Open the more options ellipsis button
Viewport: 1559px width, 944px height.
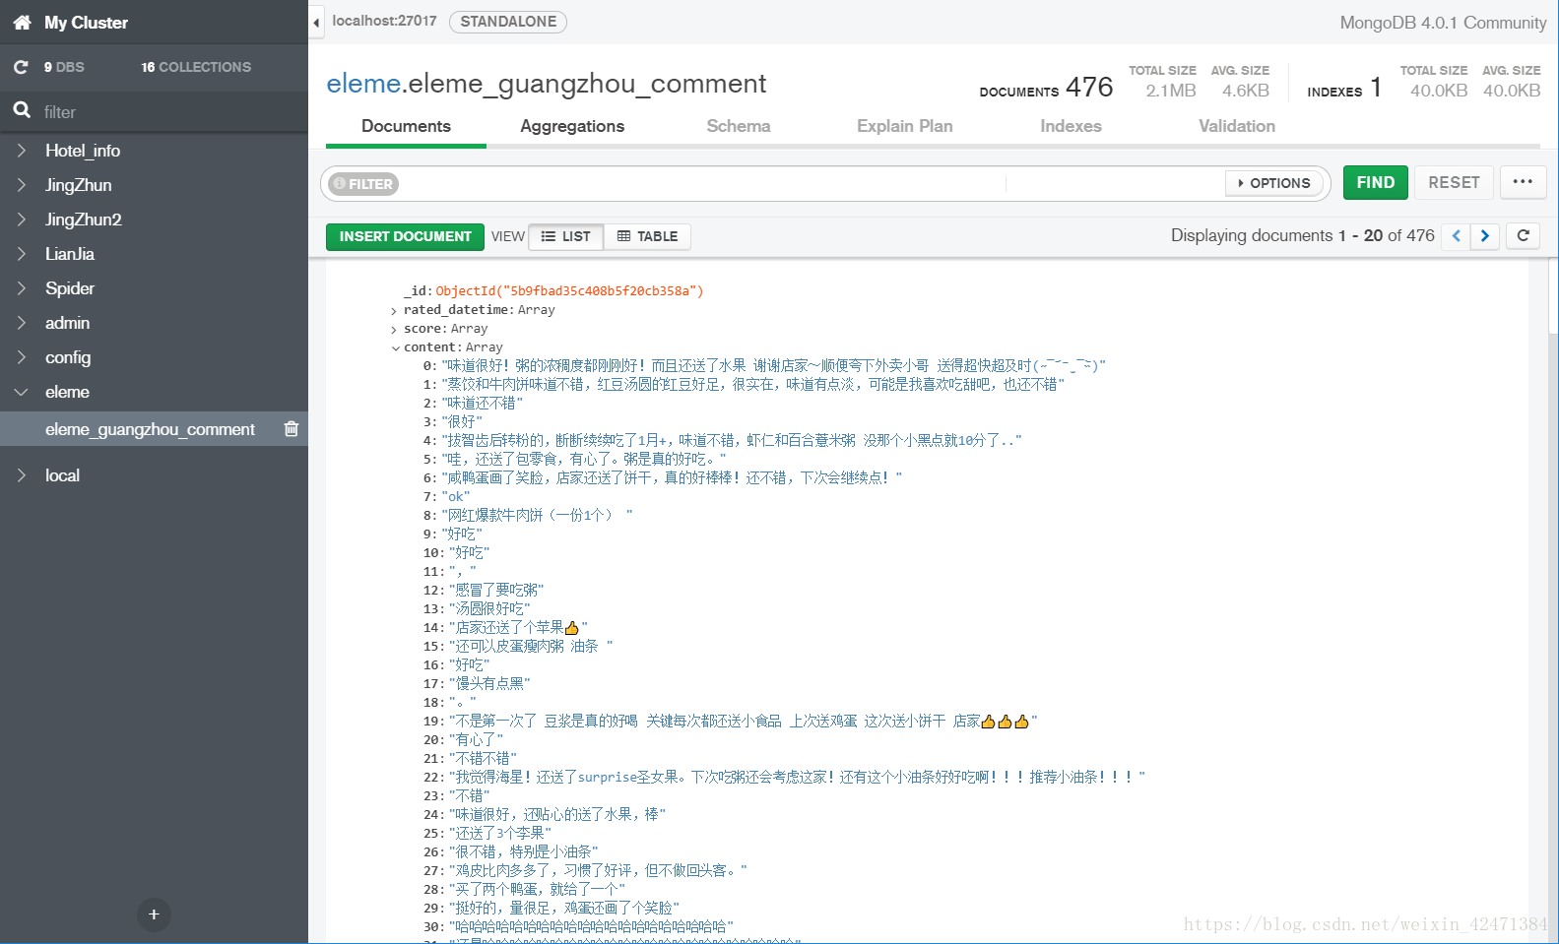pyautogui.click(x=1523, y=182)
